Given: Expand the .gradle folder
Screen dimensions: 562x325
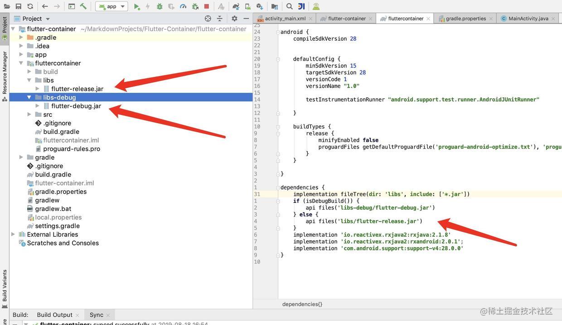Looking at the screenshot, I should 21,38.
